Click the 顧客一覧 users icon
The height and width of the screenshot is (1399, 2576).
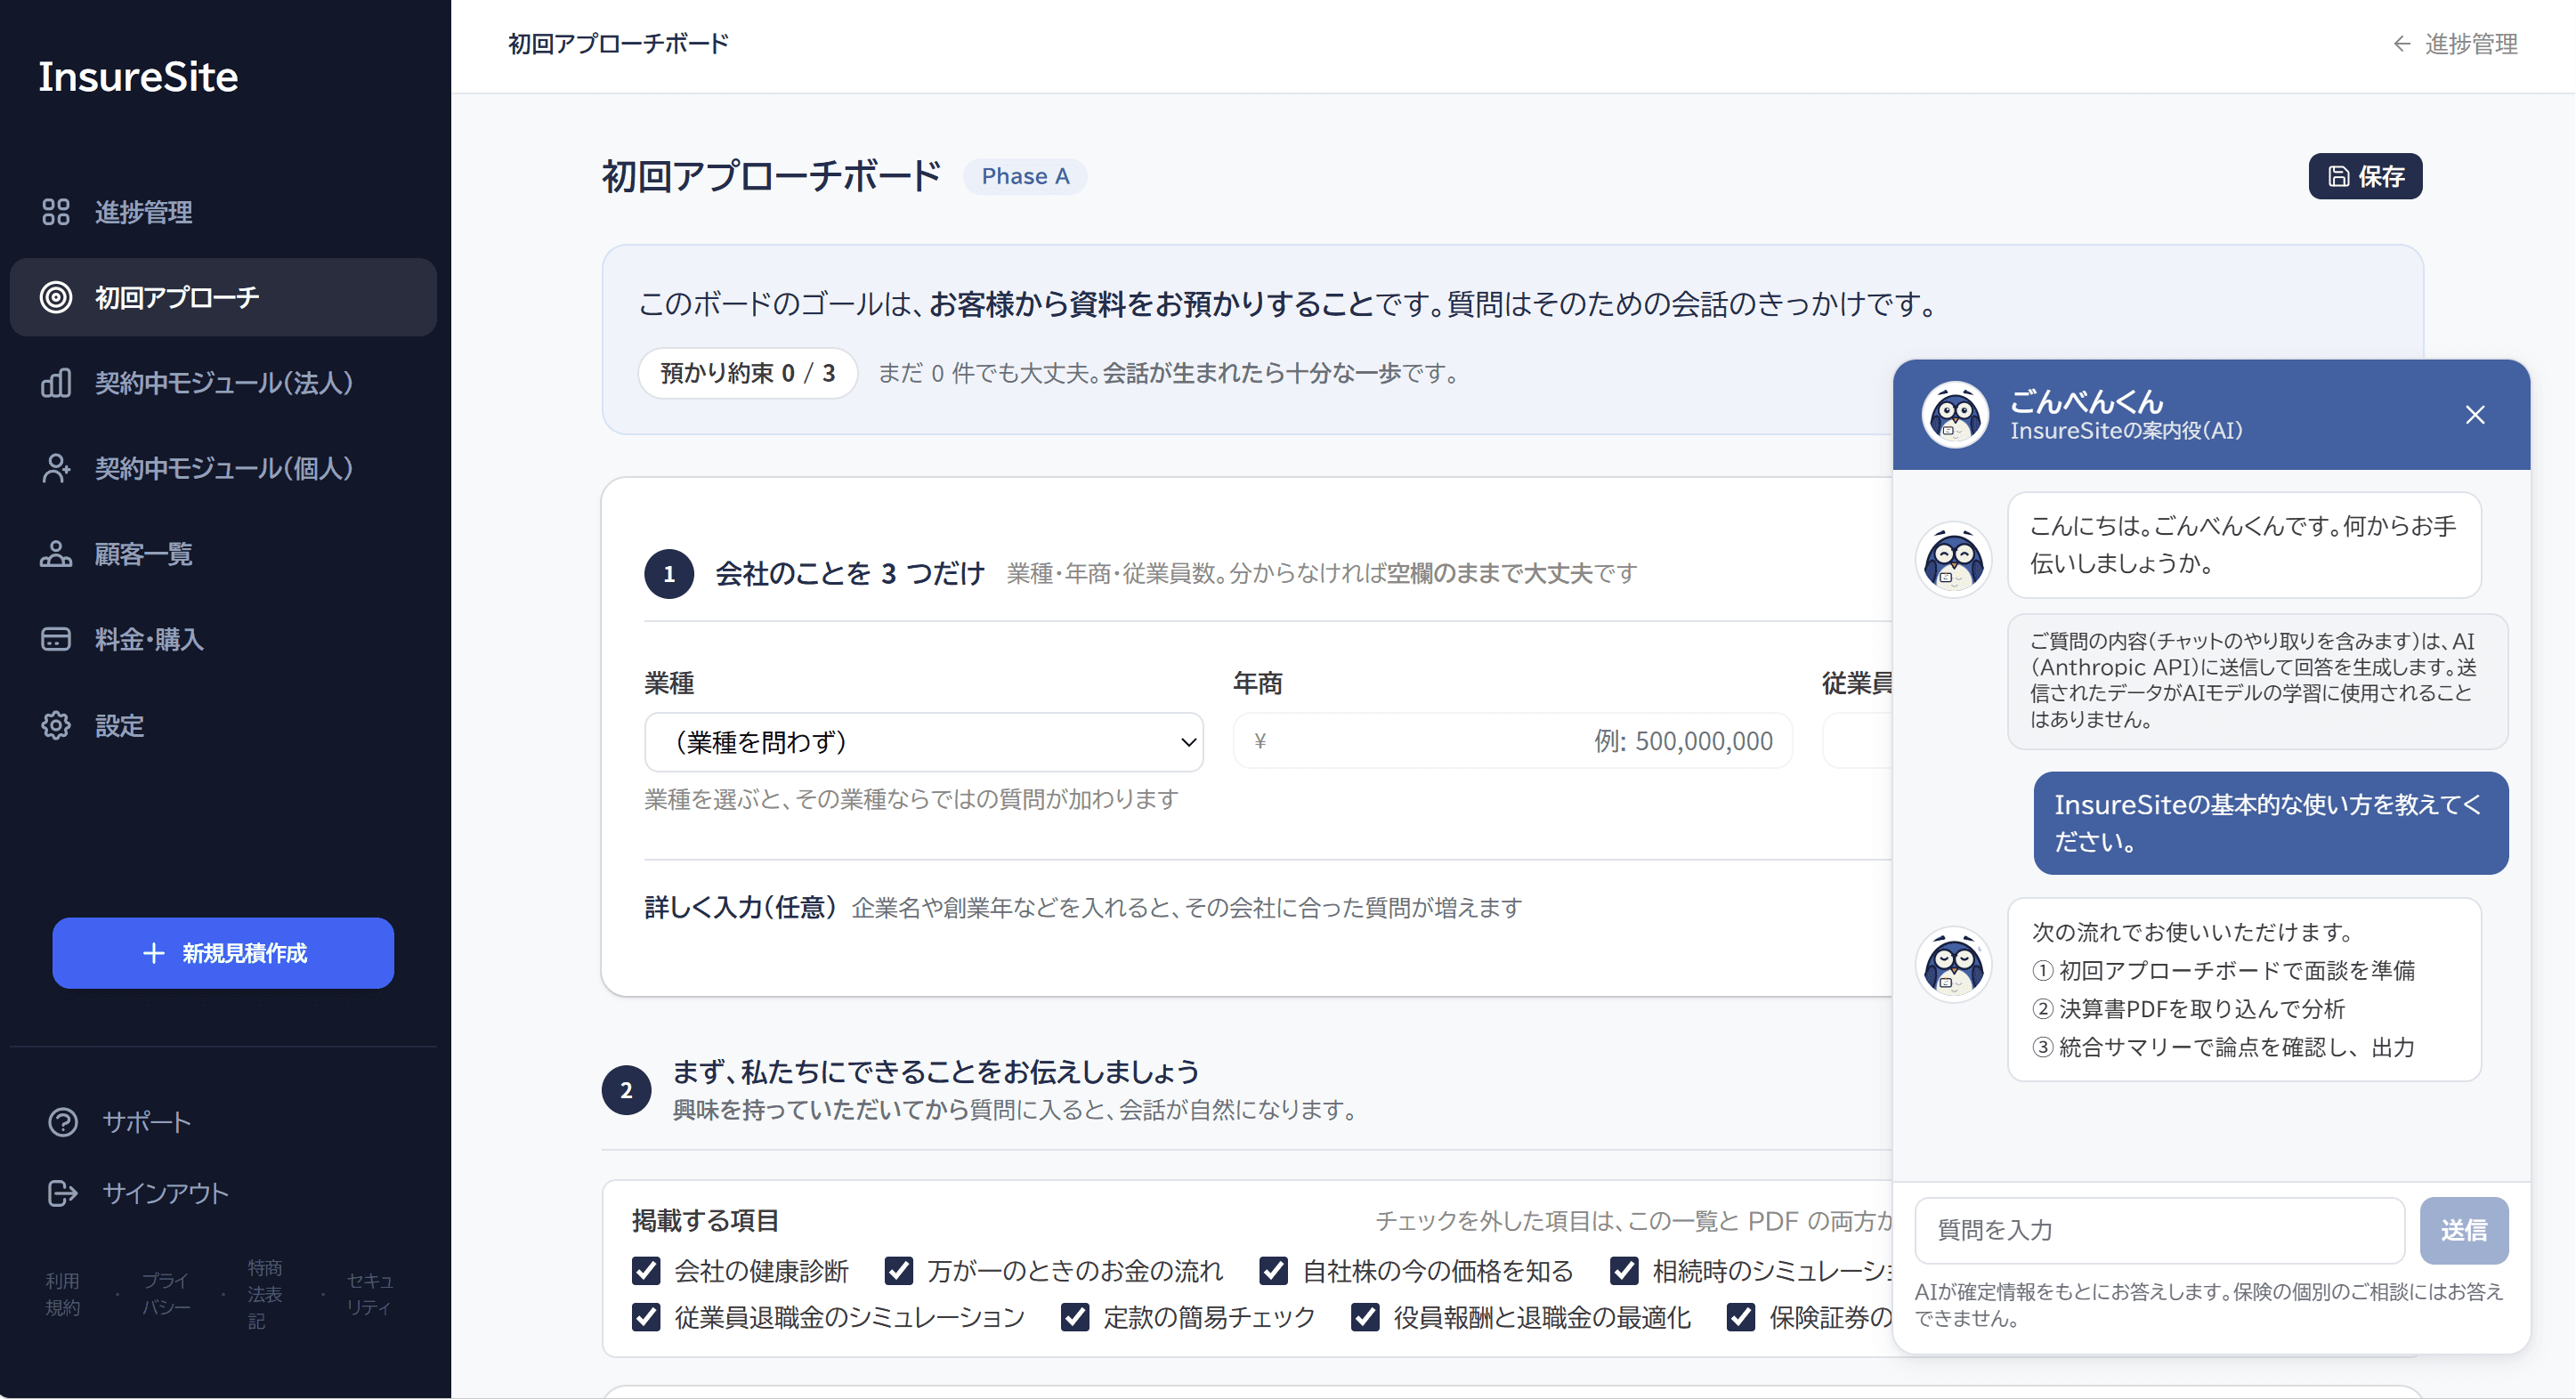(x=56, y=554)
